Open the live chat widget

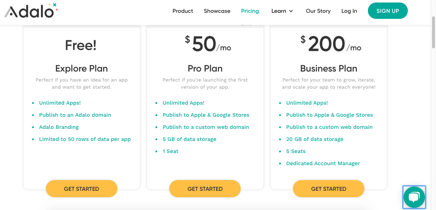tap(414, 197)
